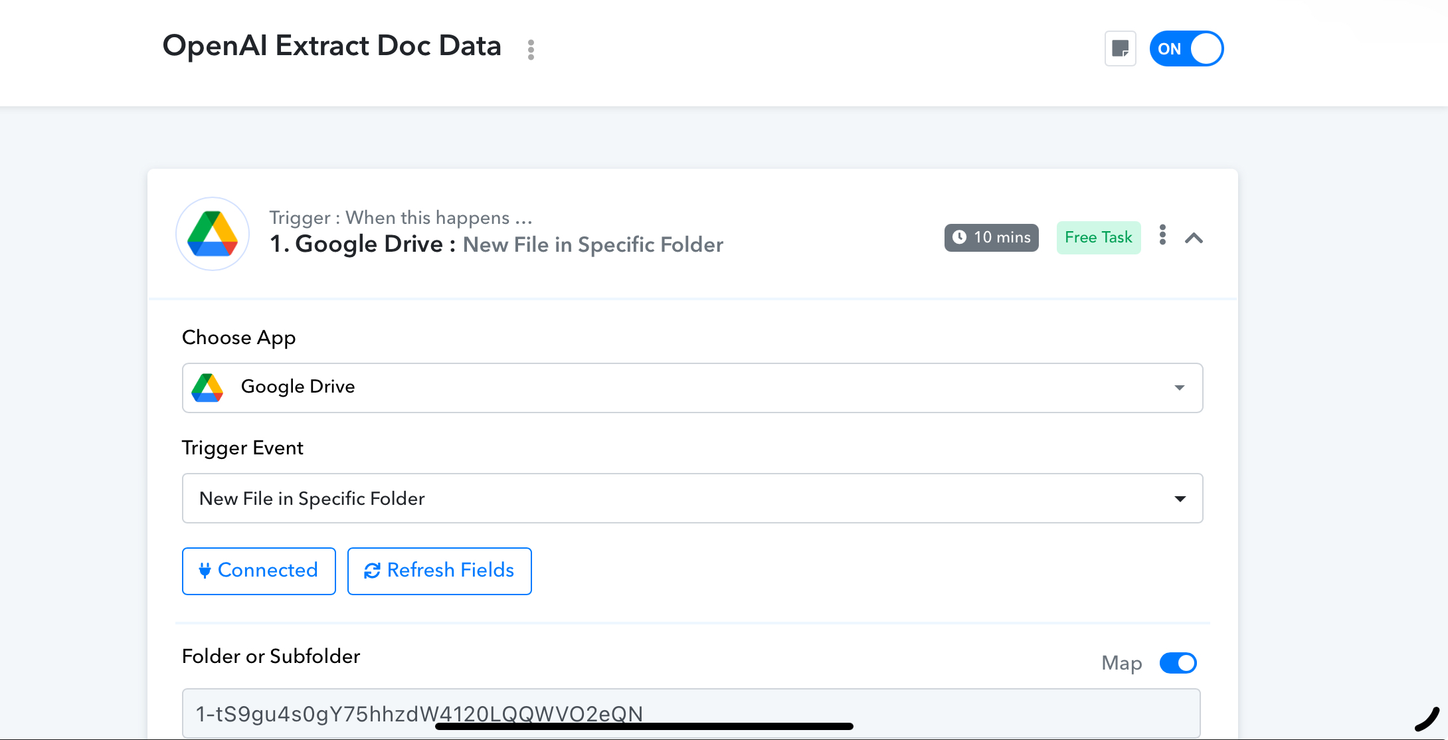The height and width of the screenshot is (740, 1448).
Task: Toggle the Map switch off
Action: [1178, 663]
